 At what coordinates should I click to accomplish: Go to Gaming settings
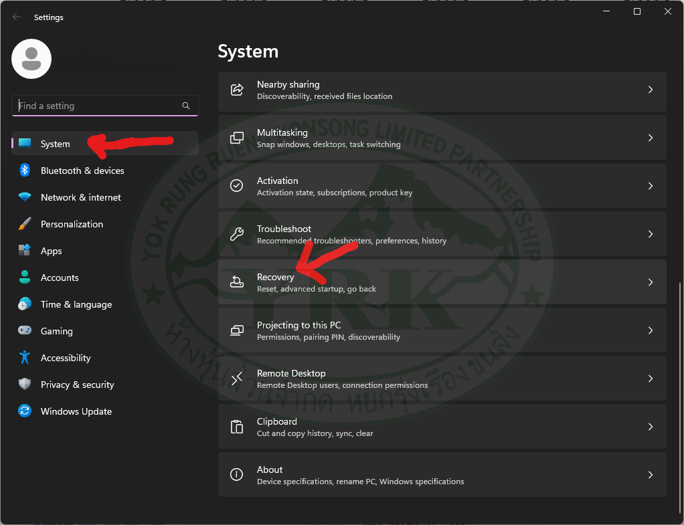105,330
